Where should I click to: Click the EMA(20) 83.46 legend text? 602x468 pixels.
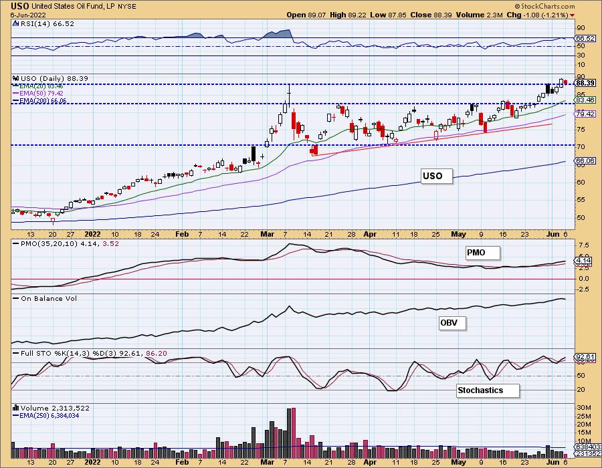click(41, 86)
